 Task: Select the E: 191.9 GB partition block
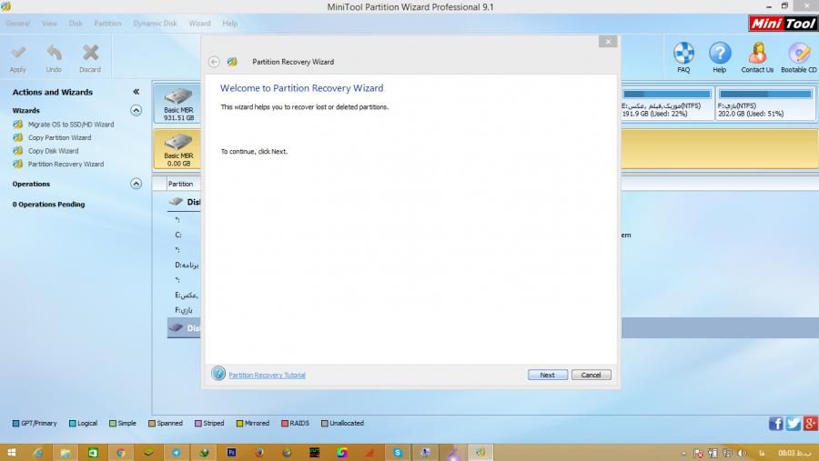667,104
